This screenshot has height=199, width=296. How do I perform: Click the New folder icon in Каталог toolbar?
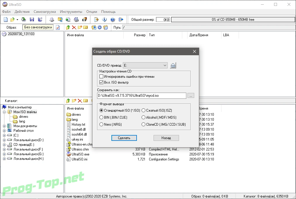pos(74,101)
